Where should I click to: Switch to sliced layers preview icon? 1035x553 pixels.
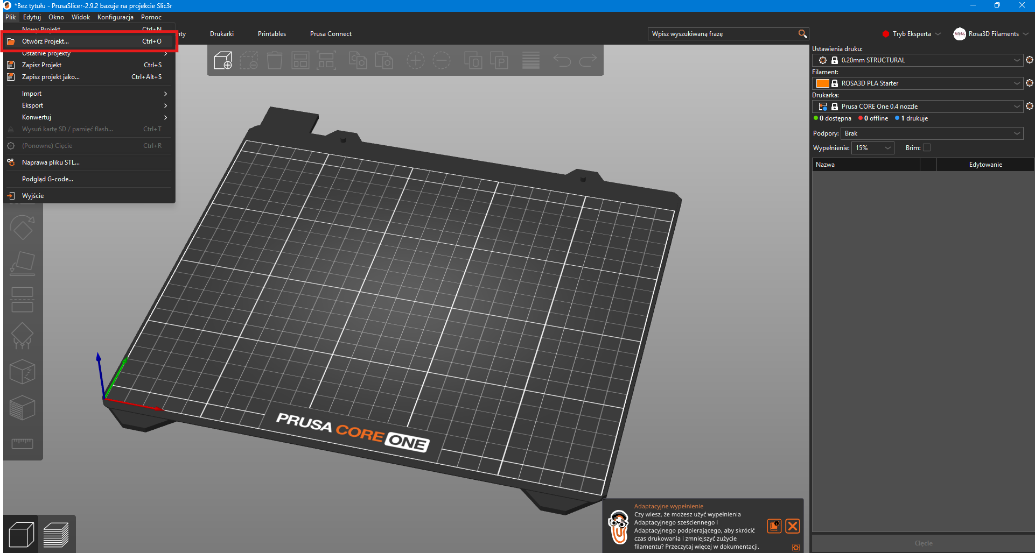(56, 535)
